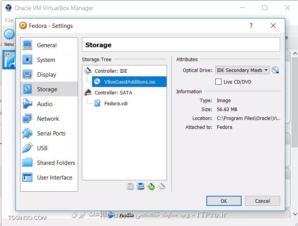This screenshot has height=226, width=298.
Task: Open the General settings category
Action: pos(49,45)
